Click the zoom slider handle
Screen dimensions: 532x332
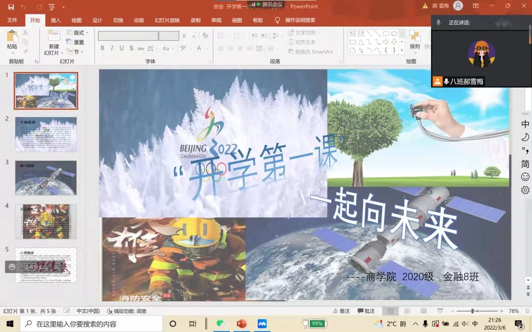click(x=472, y=311)
